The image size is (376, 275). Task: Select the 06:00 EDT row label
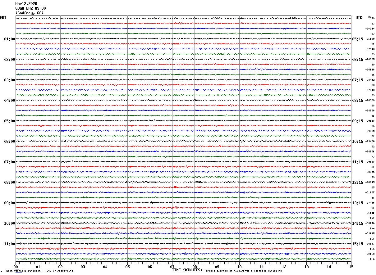coord(10,142)
